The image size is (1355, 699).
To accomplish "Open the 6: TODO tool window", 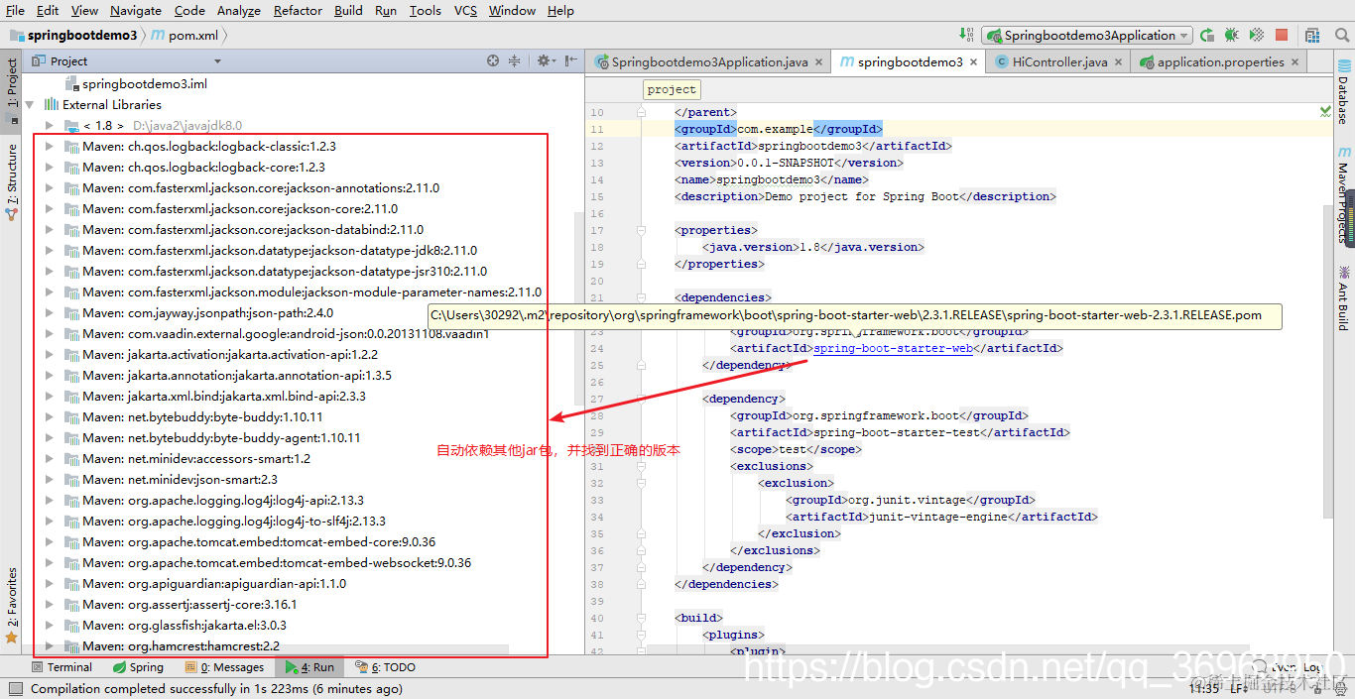I will pos(386,667).
